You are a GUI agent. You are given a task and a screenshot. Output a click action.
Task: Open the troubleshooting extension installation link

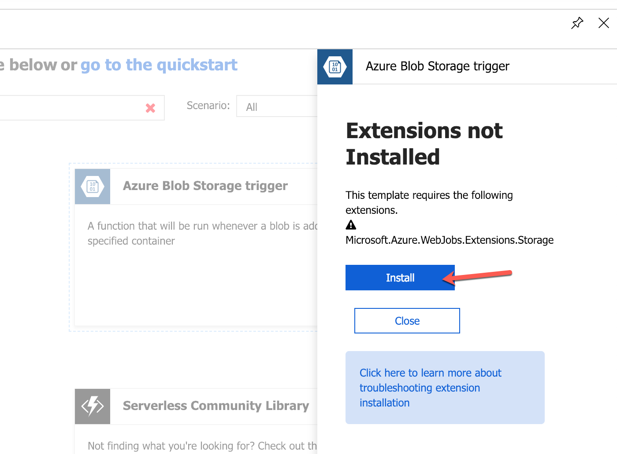[430, 388]
